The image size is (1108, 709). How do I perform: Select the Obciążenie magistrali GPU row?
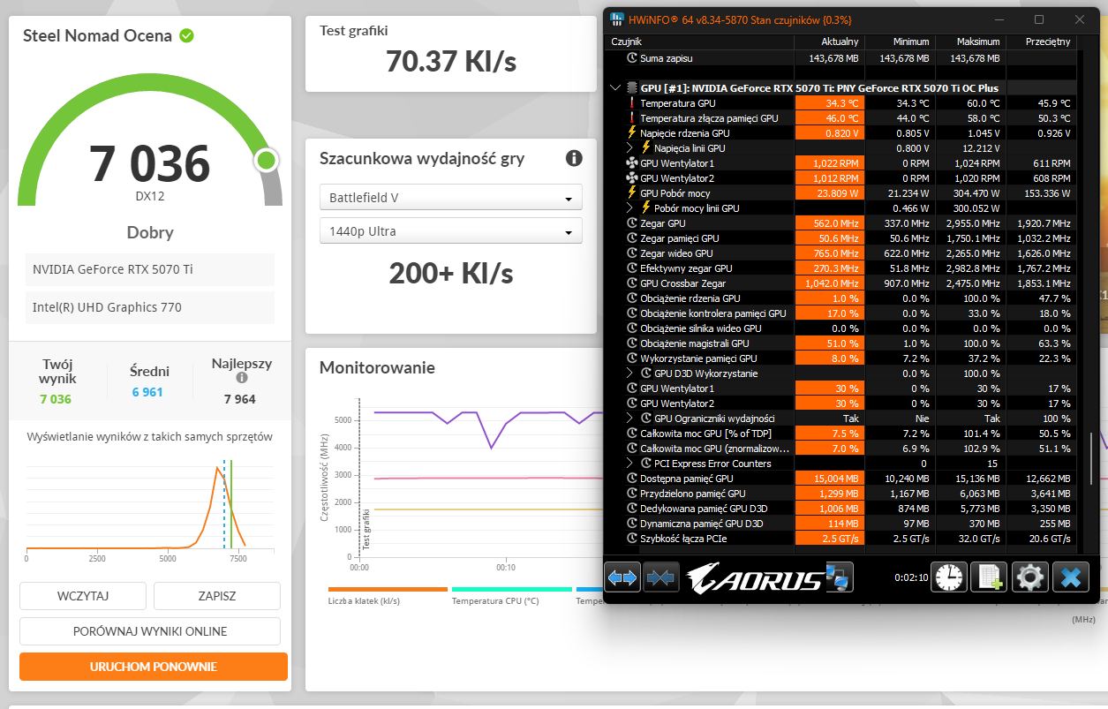pos(842,343)
